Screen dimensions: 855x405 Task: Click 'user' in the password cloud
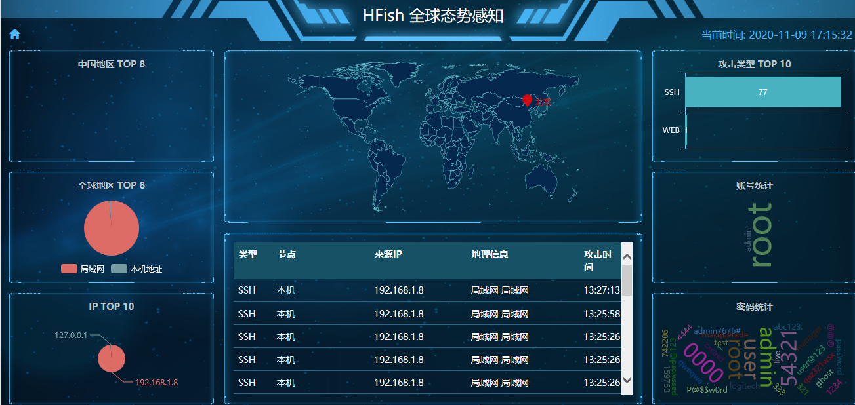coord(749,360)
